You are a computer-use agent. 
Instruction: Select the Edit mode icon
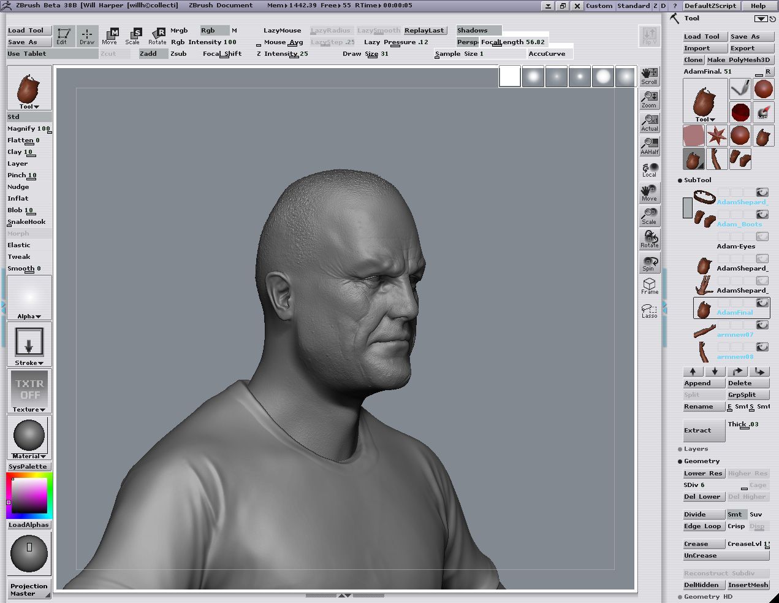click(63, 36)
